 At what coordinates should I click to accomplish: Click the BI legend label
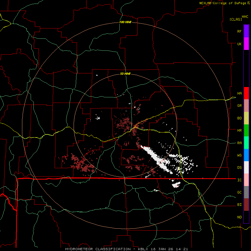point(240,205)
